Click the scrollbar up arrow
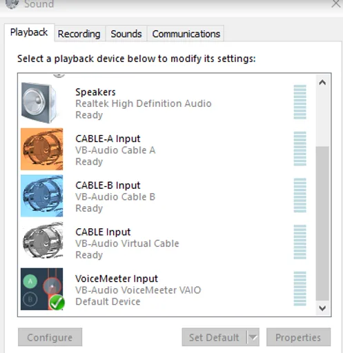This screenshot has height=353, width=343. (322, 82)
